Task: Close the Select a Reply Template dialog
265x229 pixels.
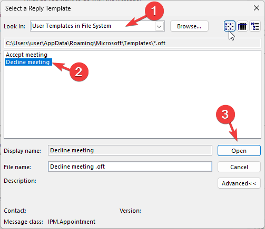Action: coord(257,8)
